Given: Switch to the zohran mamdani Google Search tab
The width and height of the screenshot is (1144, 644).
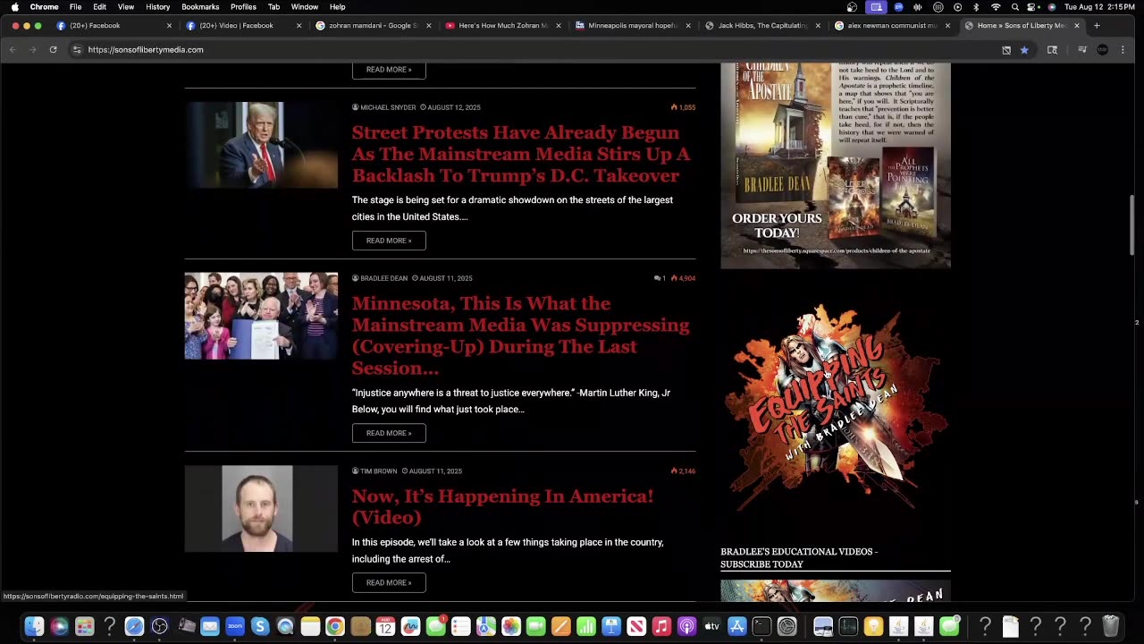Looking at the screenshot, I should (374, 26).
